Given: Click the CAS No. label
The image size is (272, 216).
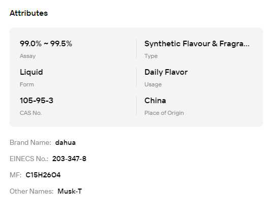Looking at the screenshot, I should pos(31,113).
